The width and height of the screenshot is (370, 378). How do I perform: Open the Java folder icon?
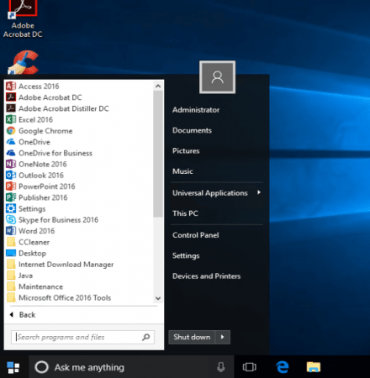[11, 276]
